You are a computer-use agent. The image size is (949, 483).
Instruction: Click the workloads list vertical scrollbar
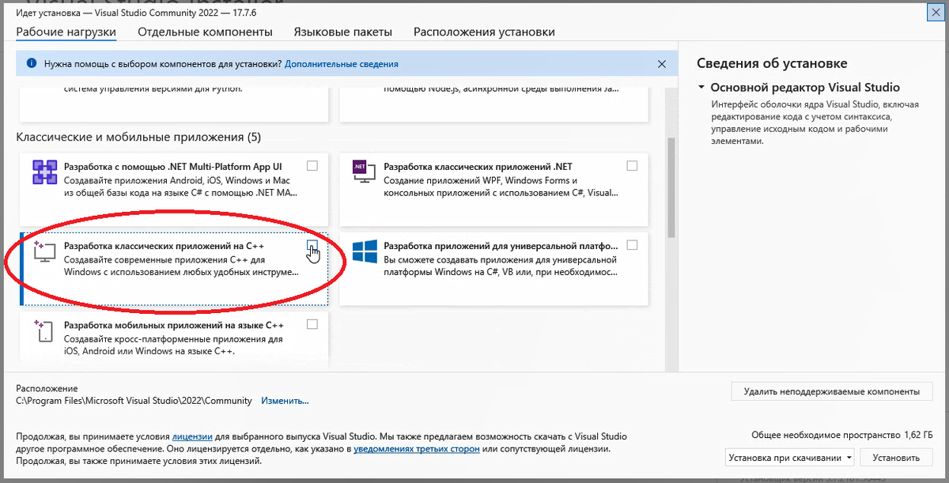[672, 187]
